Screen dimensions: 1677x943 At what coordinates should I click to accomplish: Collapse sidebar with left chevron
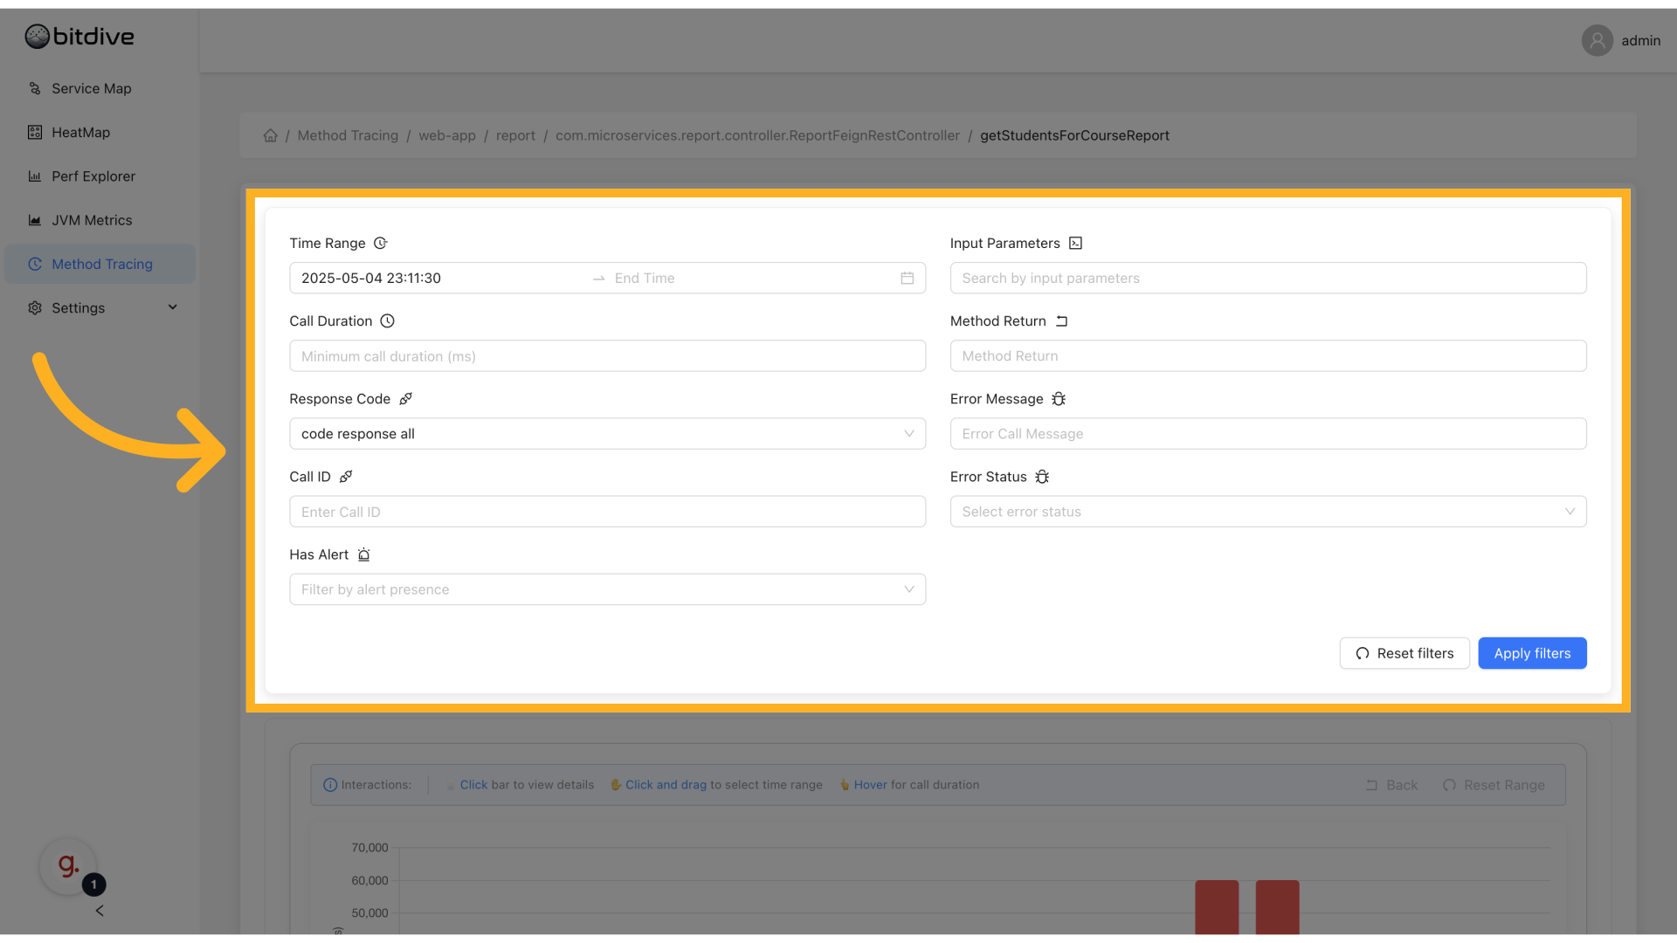pos(100,911)
